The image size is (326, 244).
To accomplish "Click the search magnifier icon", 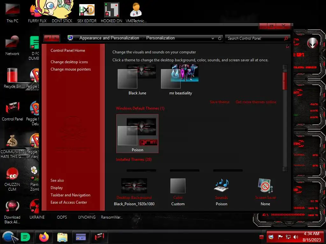I will [286, 38].
